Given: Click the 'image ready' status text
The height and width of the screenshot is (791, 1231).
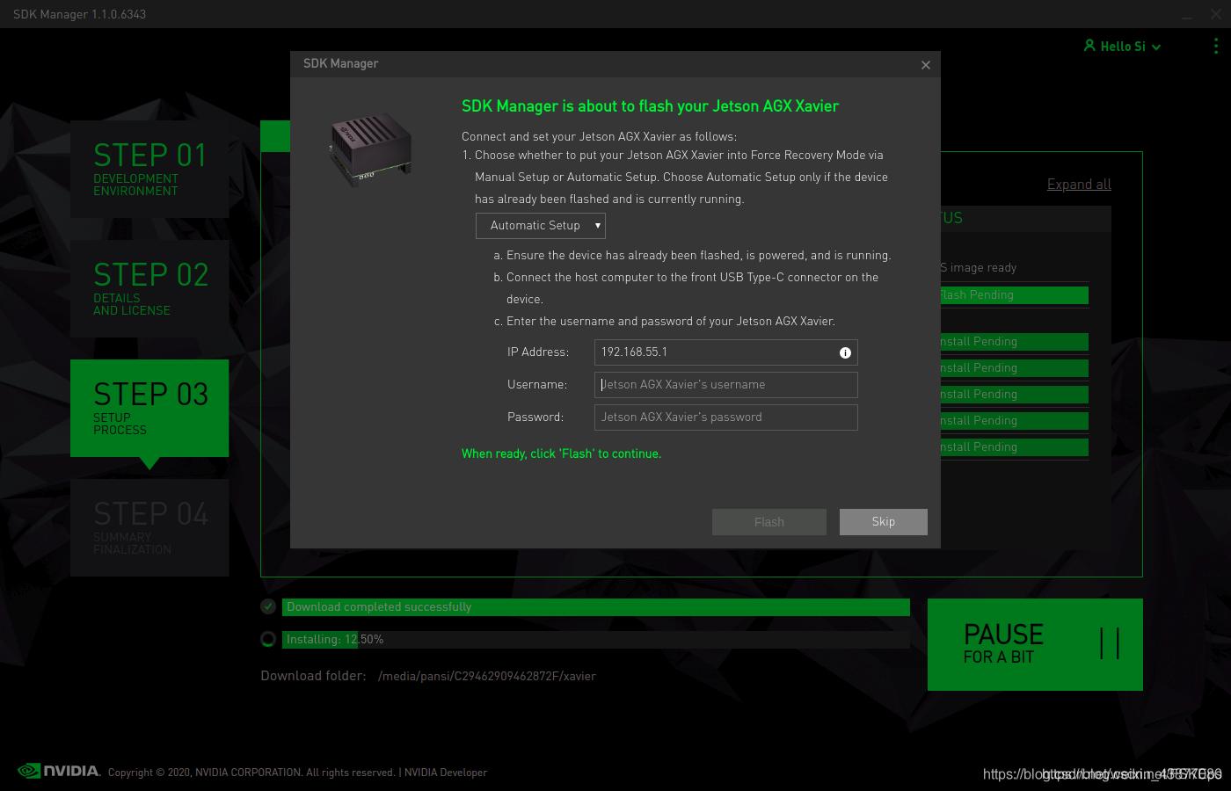Looking at the screenshot, I should coord(979,267).
